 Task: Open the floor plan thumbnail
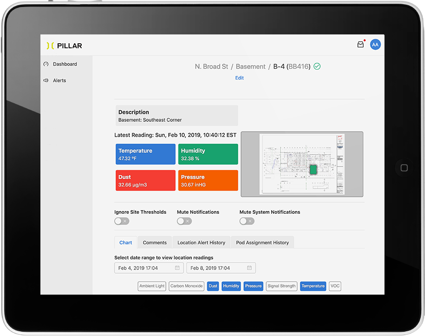pyautogui.click(x=302, y=164)
